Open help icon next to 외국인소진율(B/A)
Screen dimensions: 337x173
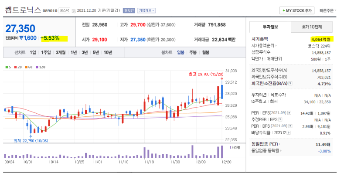click(x=290, y=83)
